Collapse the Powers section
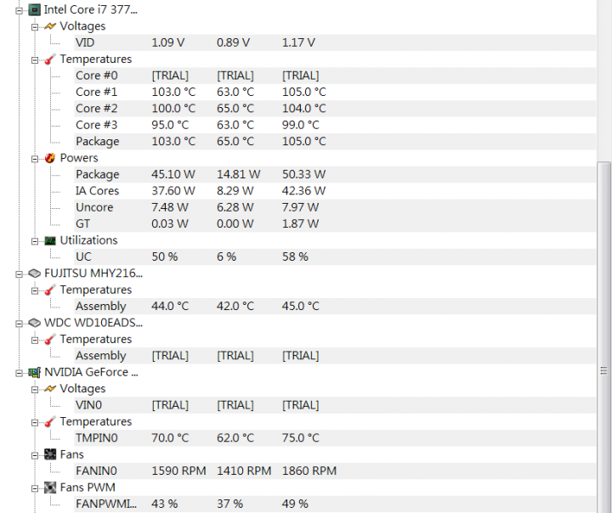This screenshot has width=612, height=513. [36, 158]
